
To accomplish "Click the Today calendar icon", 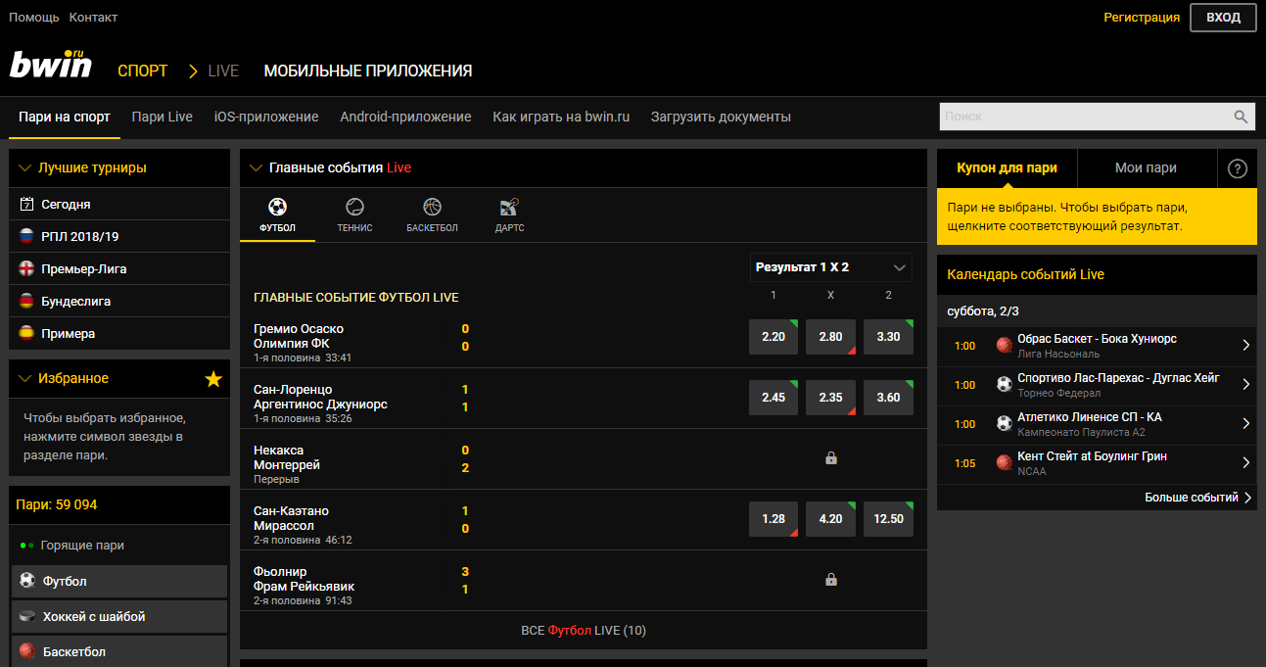I will [x=26, y=204].
